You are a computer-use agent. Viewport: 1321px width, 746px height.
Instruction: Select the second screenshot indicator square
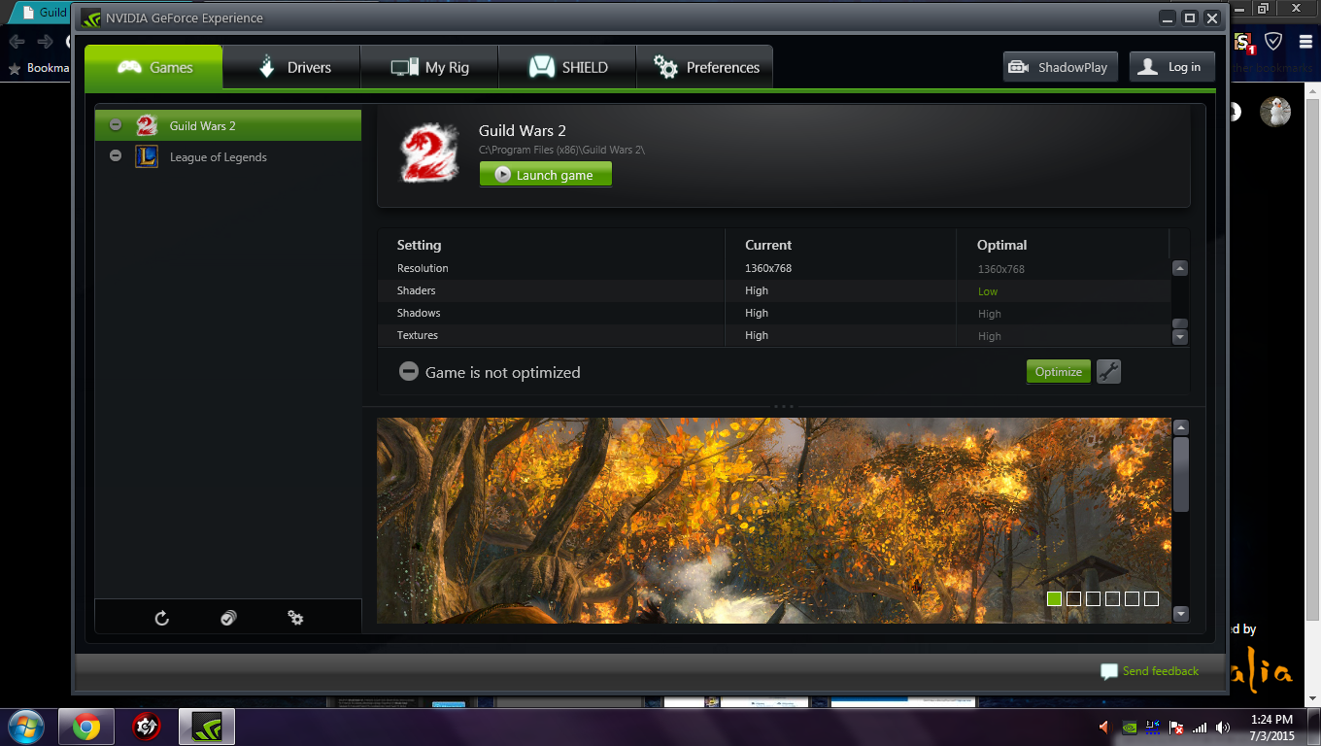click(x=1074, y=598)
